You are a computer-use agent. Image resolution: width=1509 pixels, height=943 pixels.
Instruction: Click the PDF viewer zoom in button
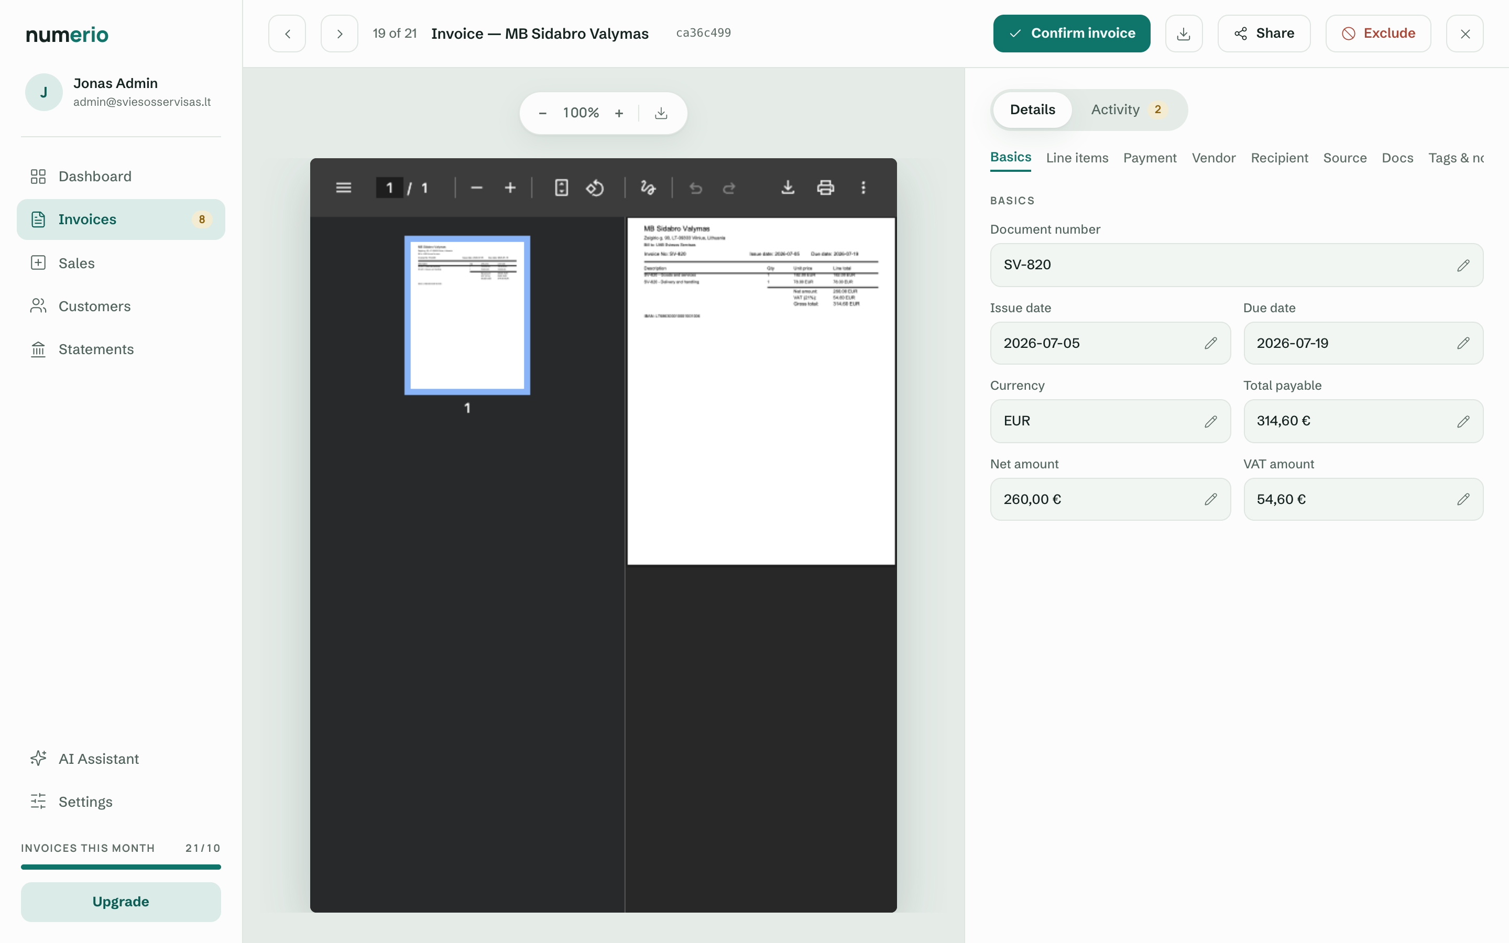[x=510, y=188]
